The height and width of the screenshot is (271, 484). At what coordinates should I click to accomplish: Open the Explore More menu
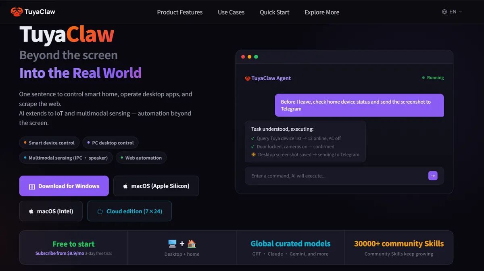322,12
